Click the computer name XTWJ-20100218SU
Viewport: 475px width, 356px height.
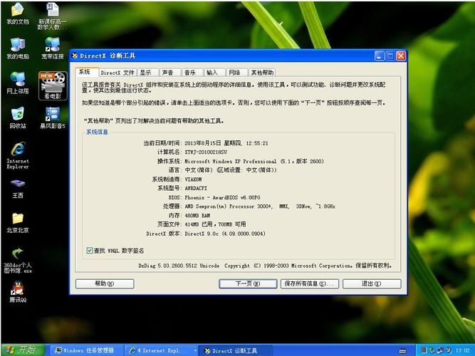206,152
